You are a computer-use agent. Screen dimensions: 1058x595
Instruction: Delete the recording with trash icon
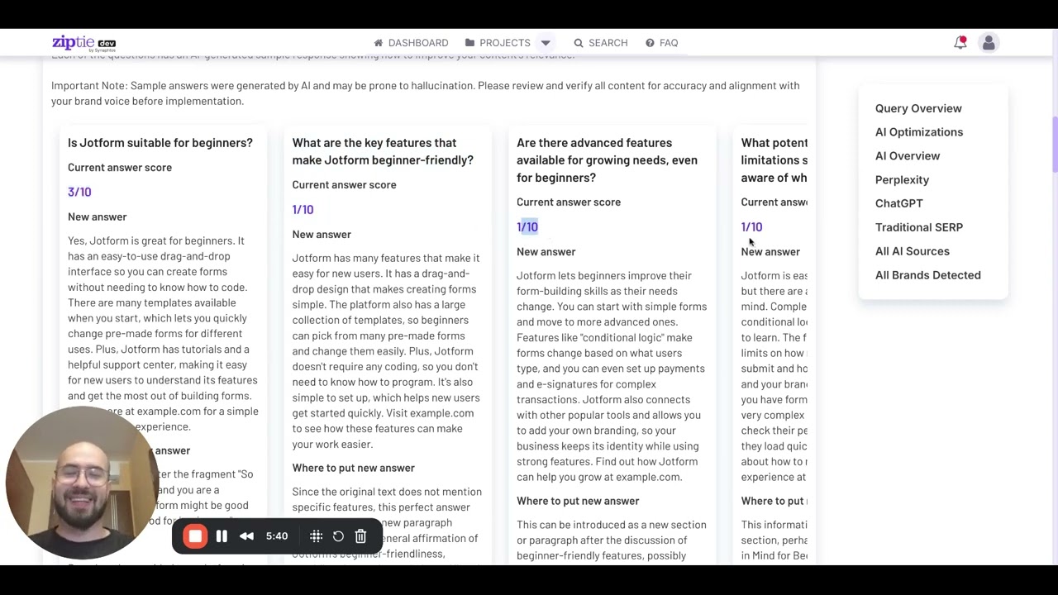pos(360,536)
